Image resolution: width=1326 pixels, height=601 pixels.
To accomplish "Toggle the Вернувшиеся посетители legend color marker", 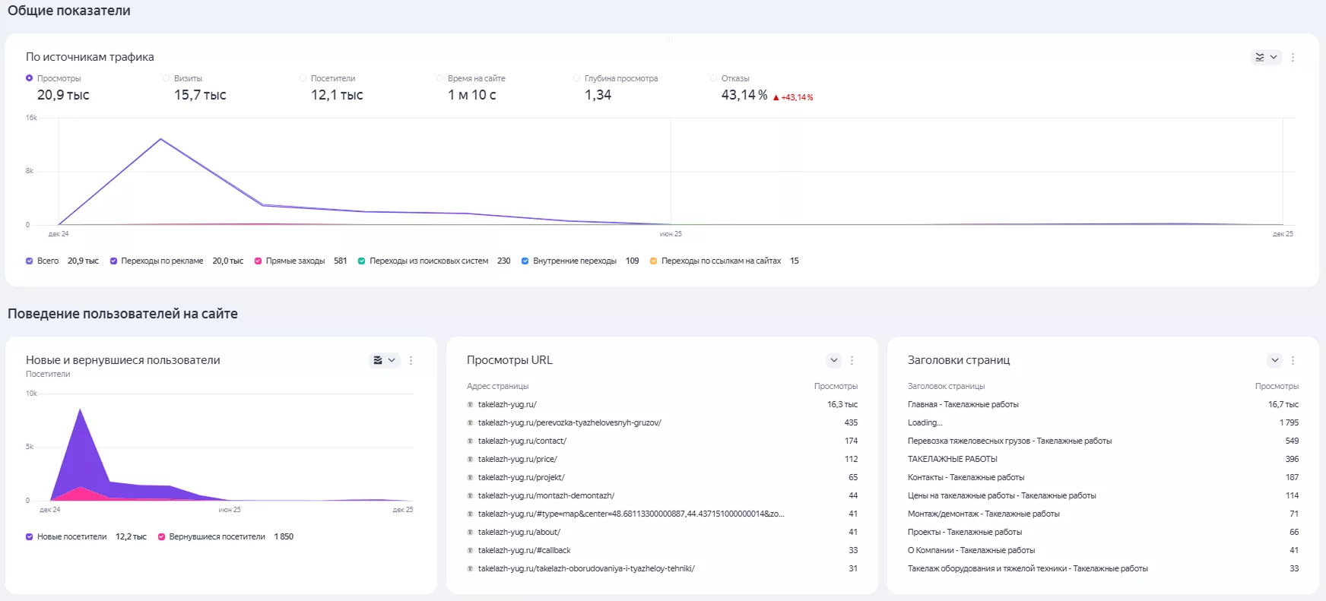I will click(x=161, y=537).
